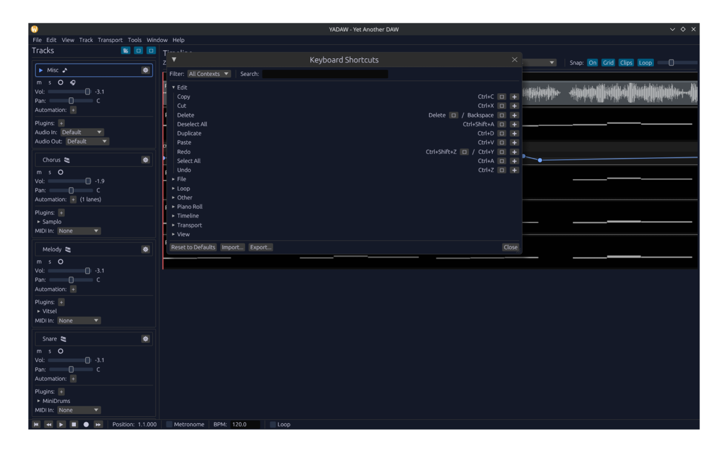
Task: Open the Audio In dropdown on Misc track
Action: [82, 132]
